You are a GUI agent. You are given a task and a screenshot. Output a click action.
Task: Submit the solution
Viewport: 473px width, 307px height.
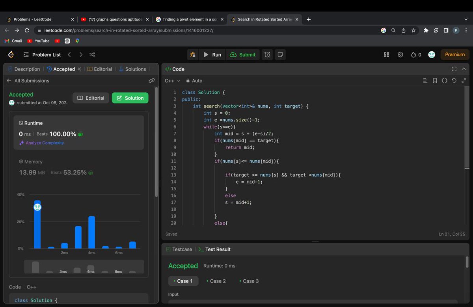[x=243, y=55]
